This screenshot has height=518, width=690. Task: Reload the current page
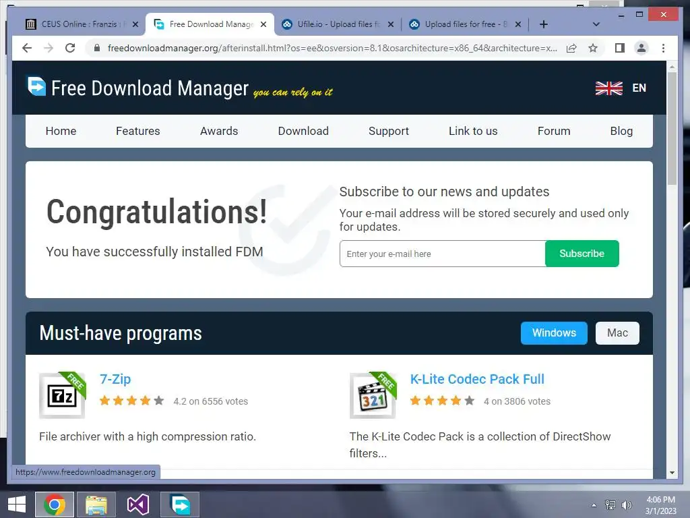click(x=70, y=48)
